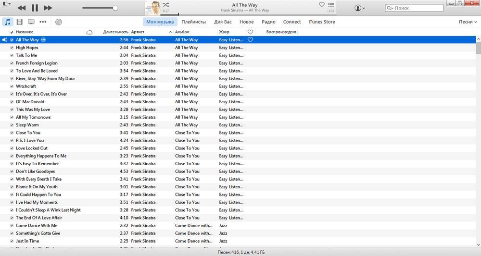Switch to the TV Shows library icon

(x=31, y=22)
